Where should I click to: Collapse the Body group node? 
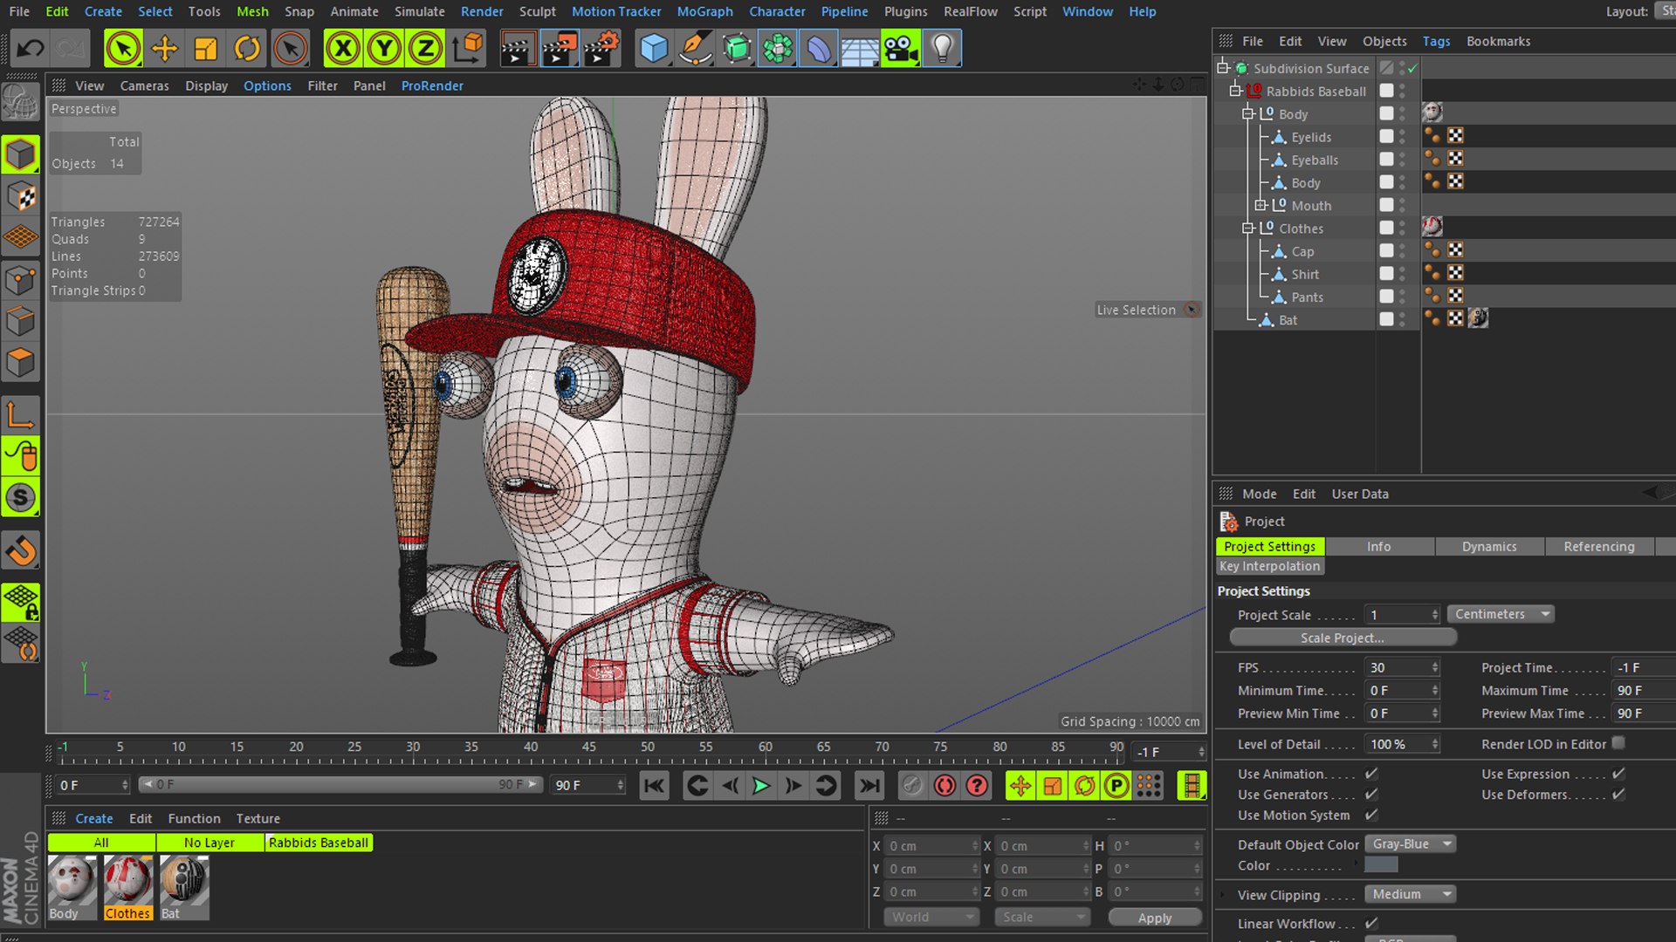[x=1248, y=113]
